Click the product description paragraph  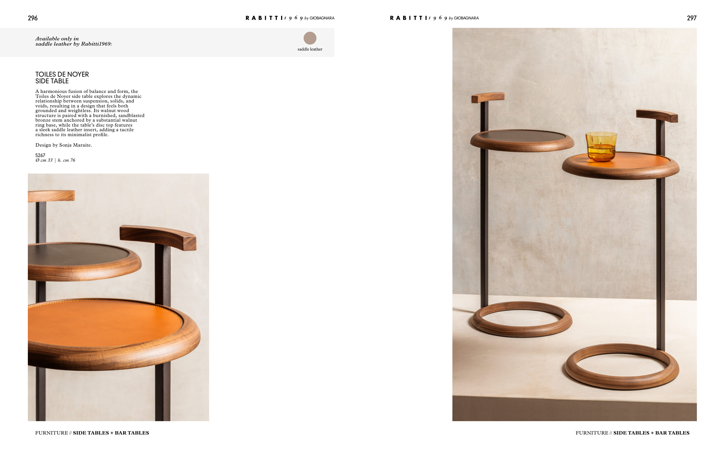click(x=90, y=113)
